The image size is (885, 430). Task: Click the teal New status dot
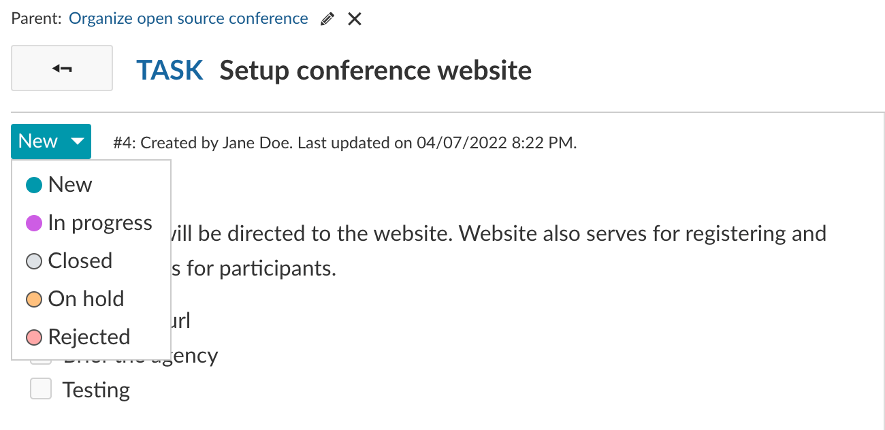tap(34, 184)
